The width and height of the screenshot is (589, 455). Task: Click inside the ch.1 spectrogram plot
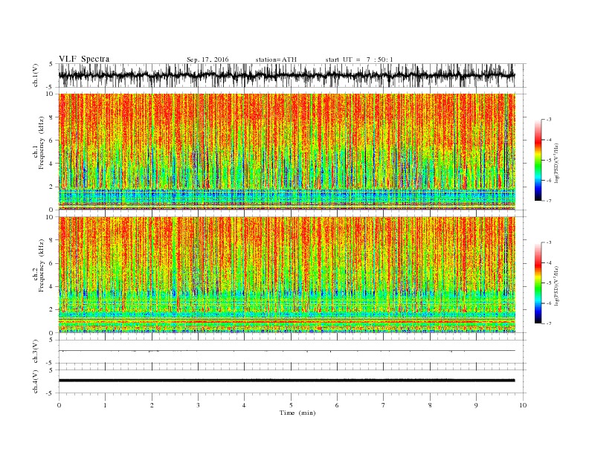tap(287, 152)
